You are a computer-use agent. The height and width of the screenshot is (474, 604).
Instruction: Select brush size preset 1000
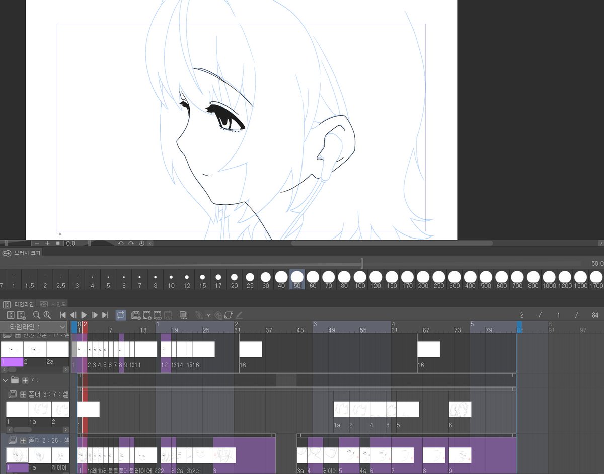tap(549, 279)
